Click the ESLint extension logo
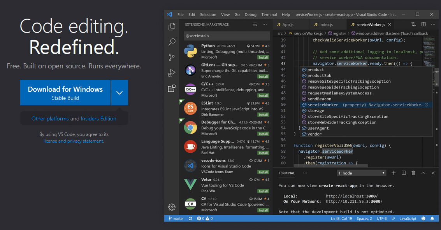This screenshot has height=230, width=441. point(190,108)
